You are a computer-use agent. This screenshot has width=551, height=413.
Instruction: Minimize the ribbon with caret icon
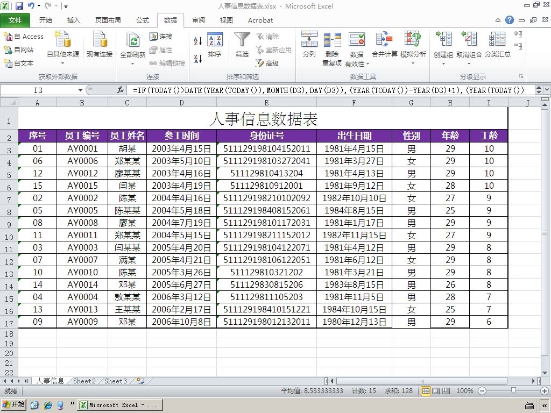pos(498,20)
